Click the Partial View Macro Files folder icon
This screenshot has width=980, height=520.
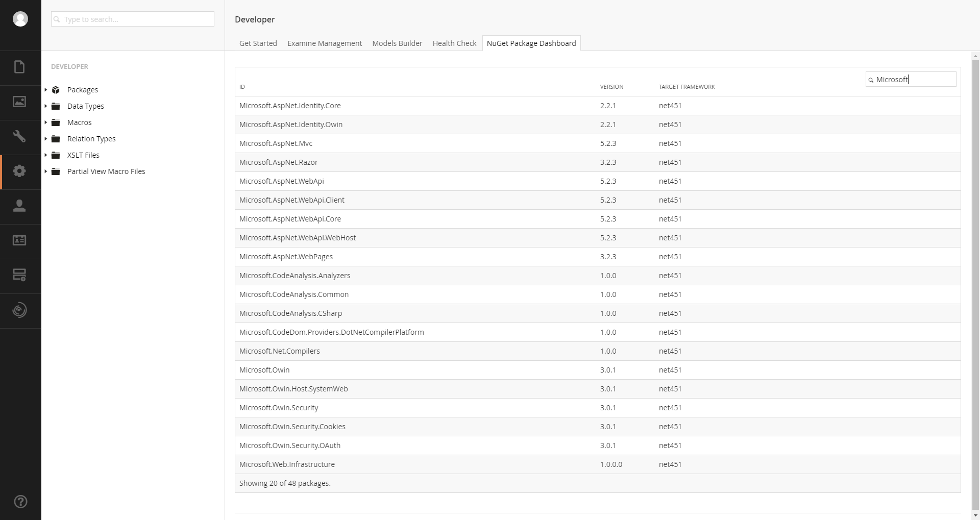(x=56, y=171)
